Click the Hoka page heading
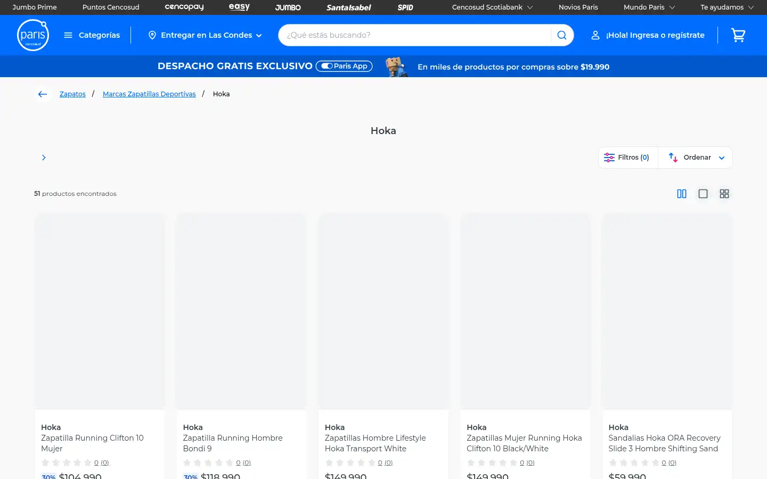Viewport: 767px width, 479px height. tap(383, 131)
